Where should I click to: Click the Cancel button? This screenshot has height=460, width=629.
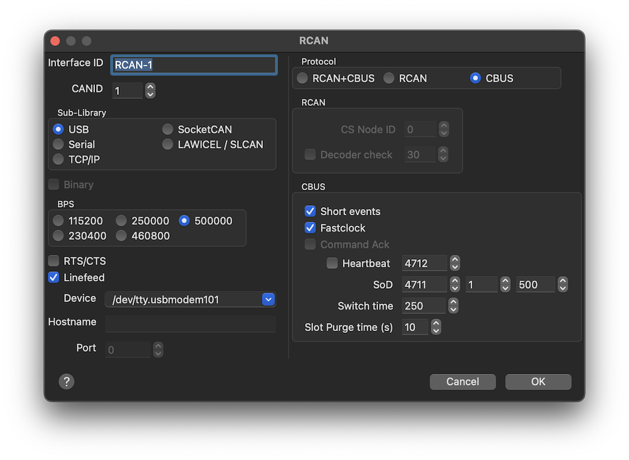(462, 381)
